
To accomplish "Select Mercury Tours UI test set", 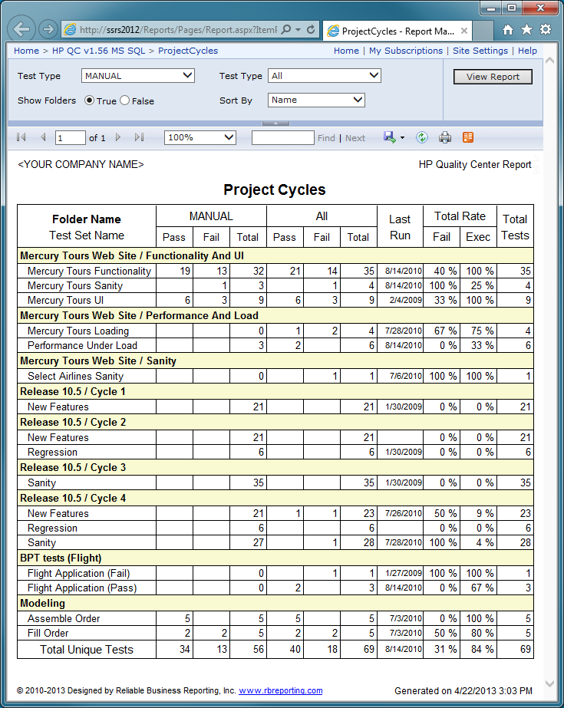I will point(65,300).
